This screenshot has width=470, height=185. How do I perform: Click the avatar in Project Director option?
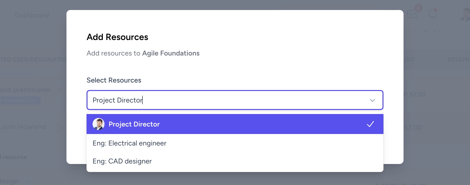pyautogui.click(x=99, y=124)
